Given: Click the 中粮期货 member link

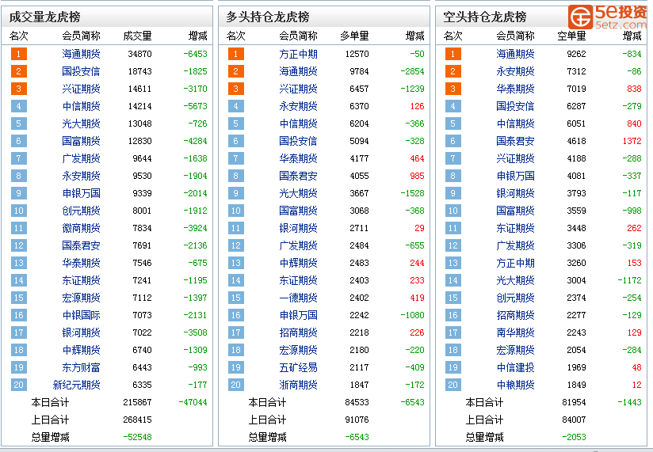Looking at the screenshot, I should click(515, 385).
